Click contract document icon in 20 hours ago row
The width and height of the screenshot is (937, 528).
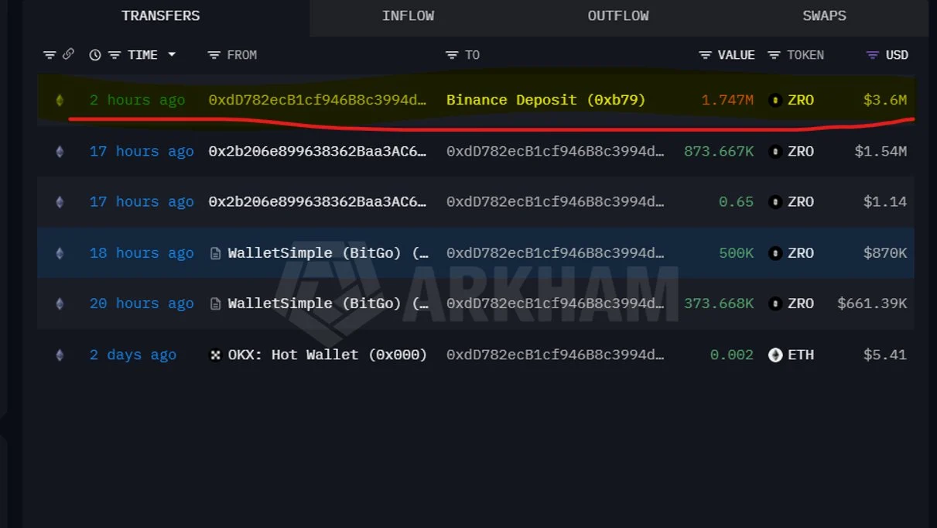click(216, 303)
